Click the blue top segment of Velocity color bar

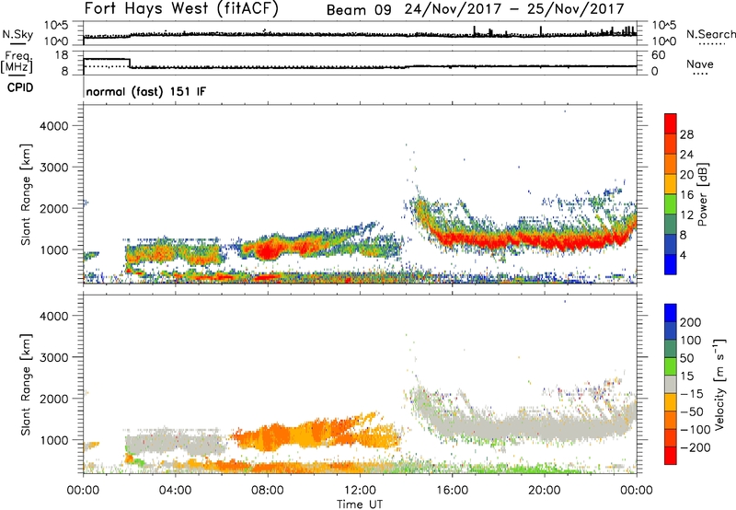[671, 313]
